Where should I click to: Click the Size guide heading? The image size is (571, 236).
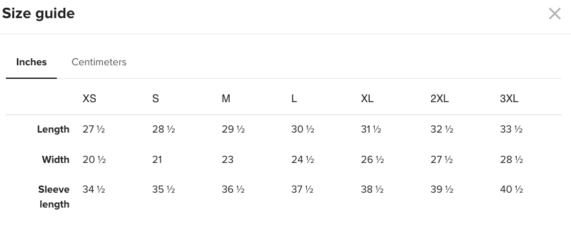pyautogui.click(x=38, y=14)
